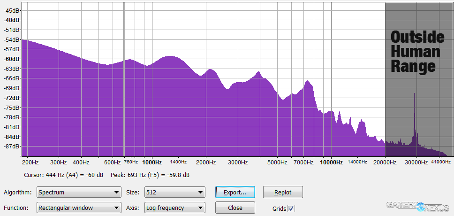Toggle the Grids checkbox
Image resolution: width=454 pixels, height=216 pixels.
point(291,208)
